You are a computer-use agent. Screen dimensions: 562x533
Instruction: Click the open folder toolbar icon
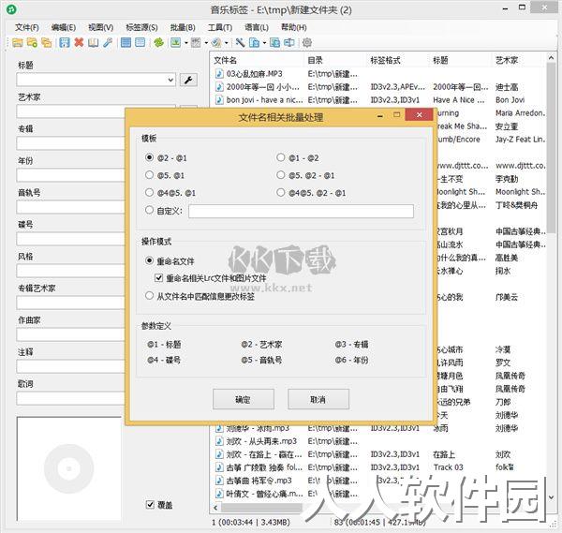pyautogui.click(x=17, y=43)
